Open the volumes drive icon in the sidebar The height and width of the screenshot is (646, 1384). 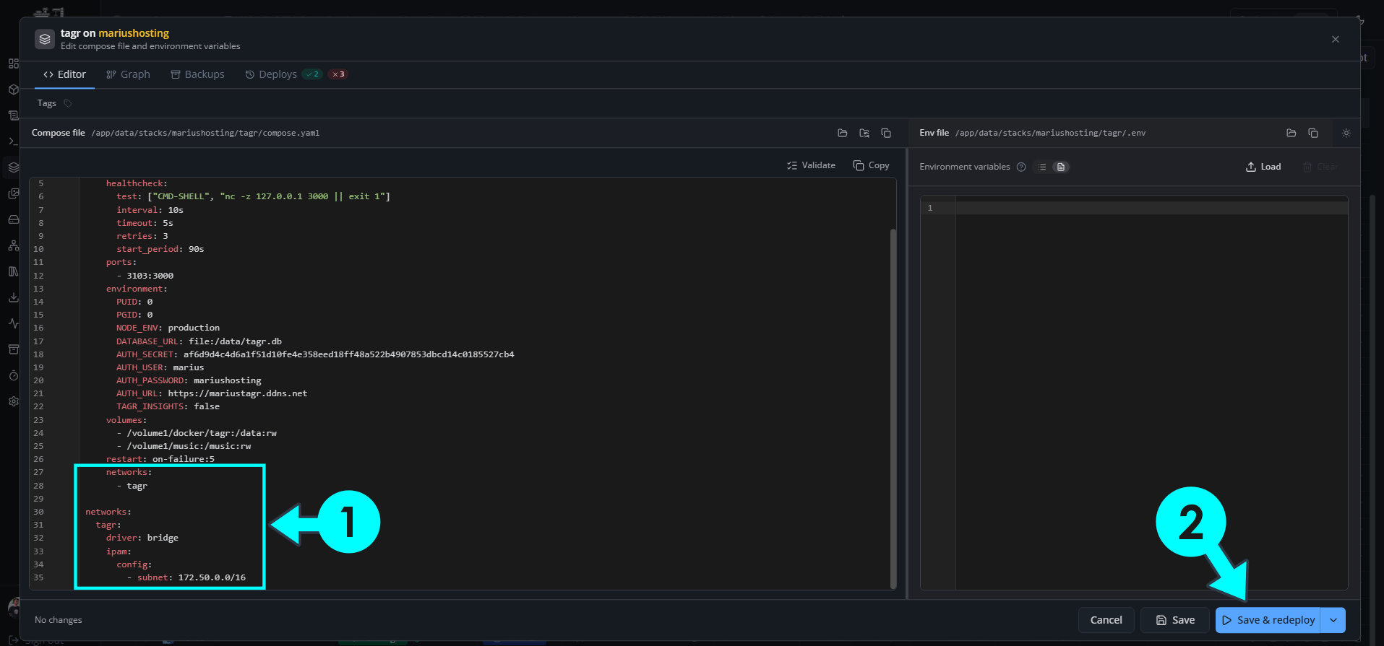(x=13, y=219)
